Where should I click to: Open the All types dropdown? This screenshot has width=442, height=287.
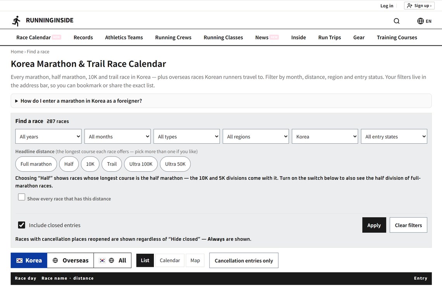click(x=186, y=137)
